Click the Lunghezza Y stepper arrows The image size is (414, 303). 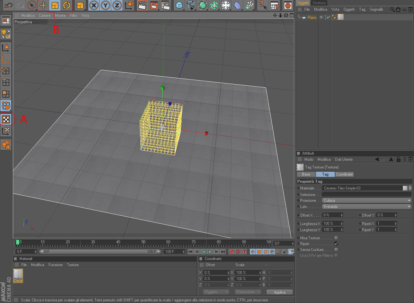pos(342,230)
